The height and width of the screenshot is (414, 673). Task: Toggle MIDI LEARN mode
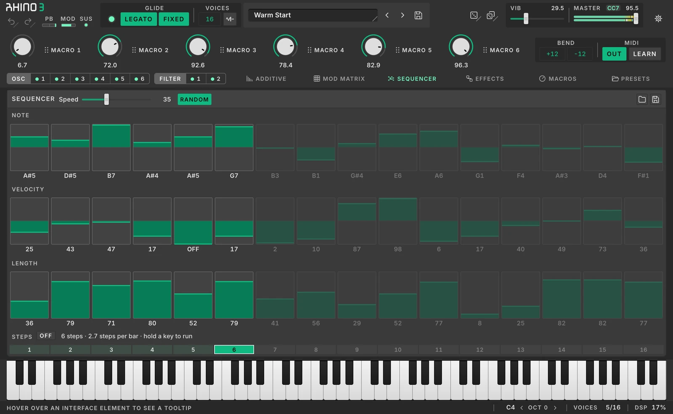[x=644, y=54]
